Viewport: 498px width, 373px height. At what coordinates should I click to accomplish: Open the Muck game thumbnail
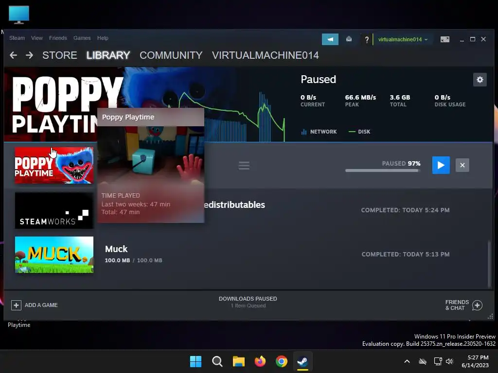pyautogui.click(x=54, y=254)
